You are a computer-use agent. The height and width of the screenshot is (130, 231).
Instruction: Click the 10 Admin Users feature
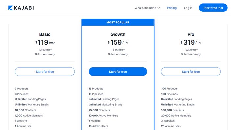(x=98, y=126)
